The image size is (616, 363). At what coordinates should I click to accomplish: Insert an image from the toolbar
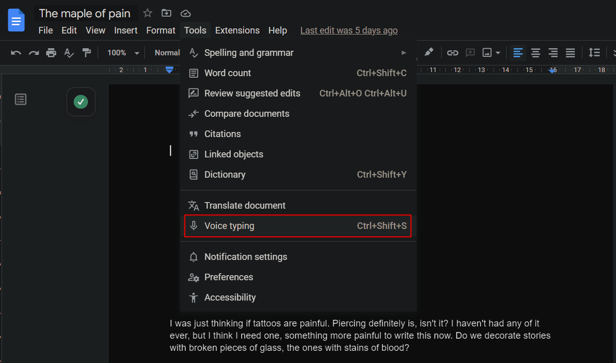click(487, 53)
